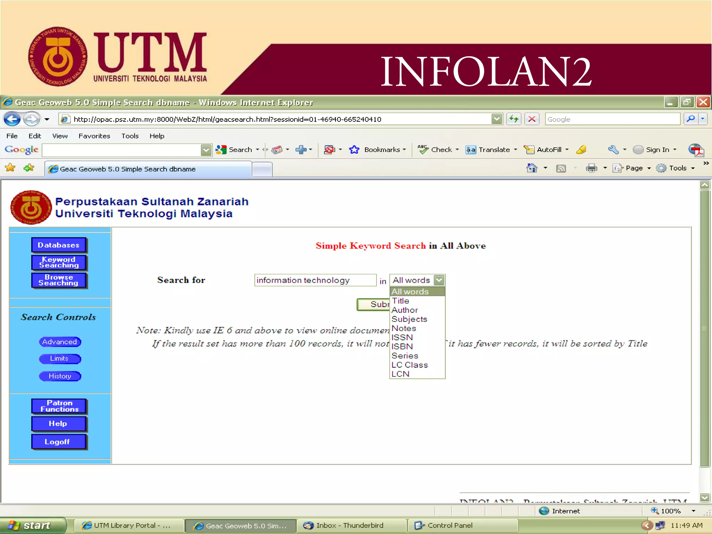Open the Translate dropdown on the Google toolbar
The height and width of the screenshot is (534, 712).
coord(516,150)
